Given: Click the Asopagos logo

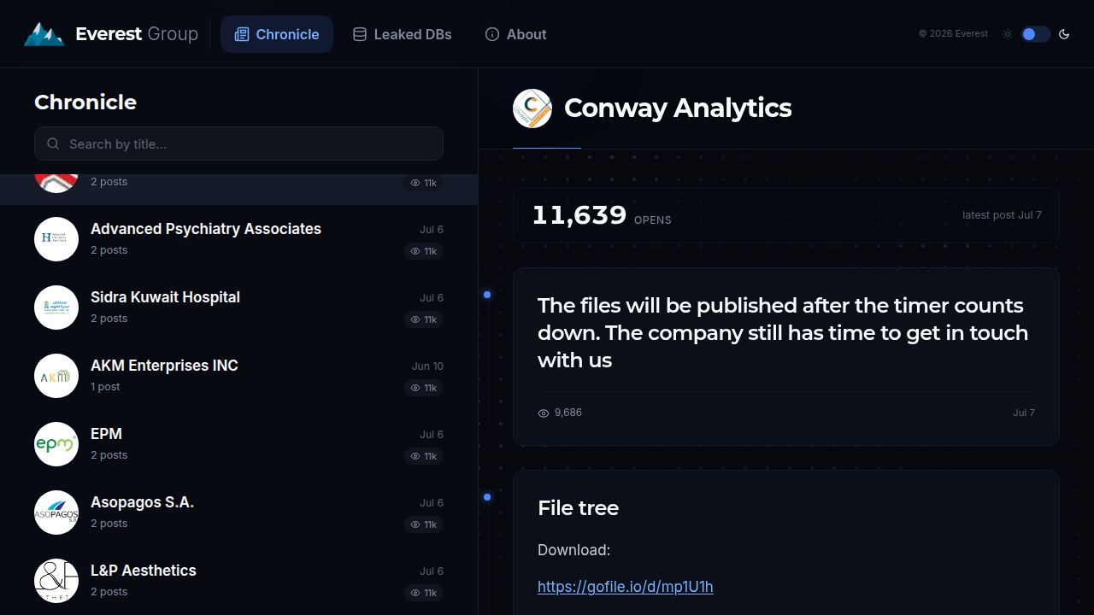Looking at the screenshot, I should pos(56,512).
